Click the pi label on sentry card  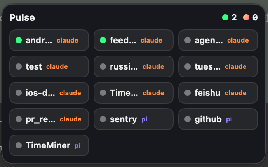tap(144, 119)
